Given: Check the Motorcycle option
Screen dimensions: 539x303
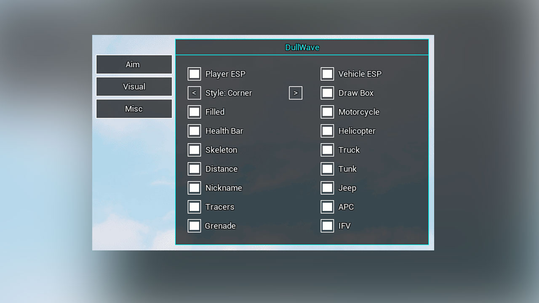Looking at the screenshot, I should [327, 112].
